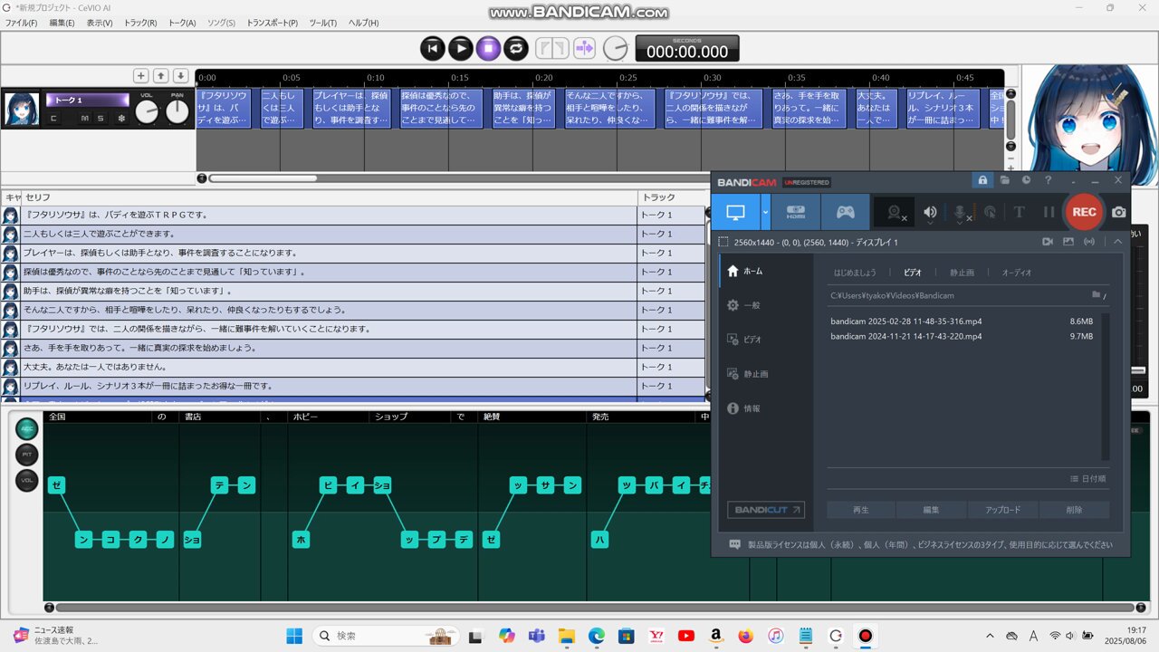The image size is (1159, 652).
Task: Open Bandicam help question mark
Action: (1049, 180)
